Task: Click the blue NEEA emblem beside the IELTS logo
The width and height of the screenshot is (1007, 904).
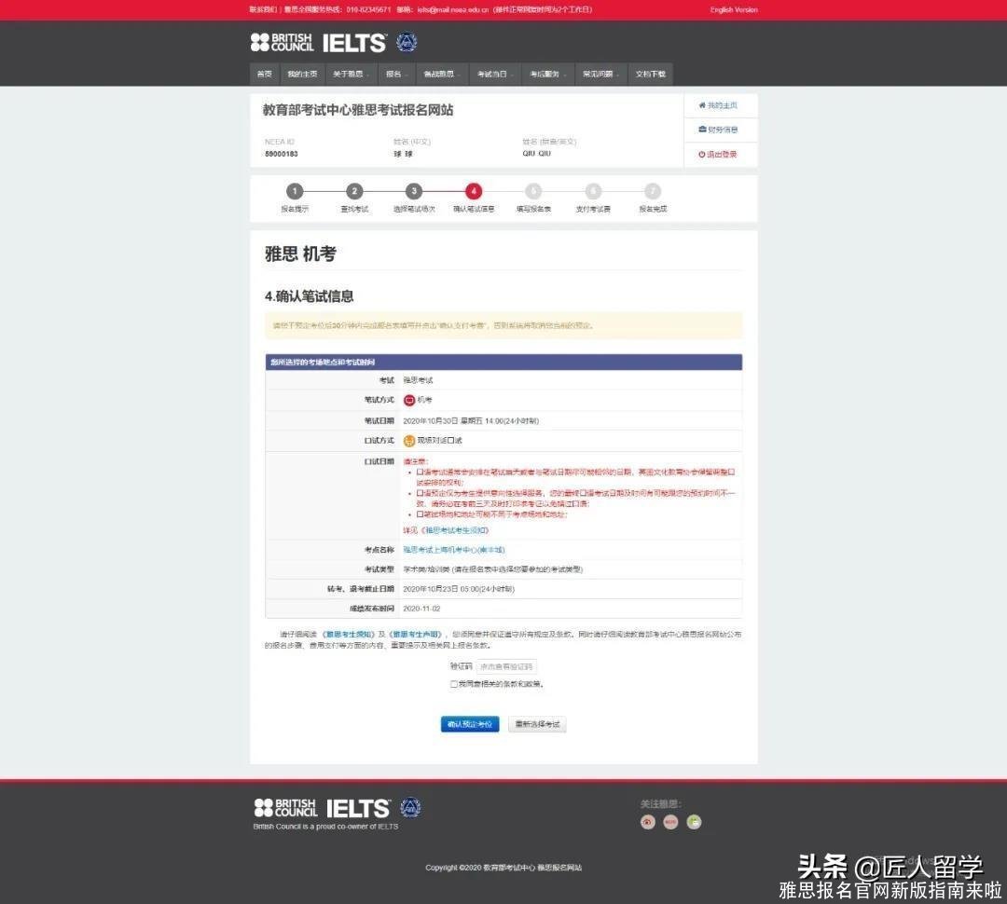Action: click(406, 41)
